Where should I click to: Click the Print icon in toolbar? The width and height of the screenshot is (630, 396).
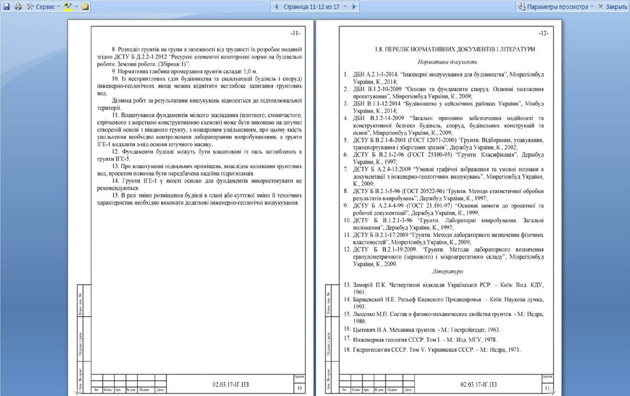coord(18,6)
